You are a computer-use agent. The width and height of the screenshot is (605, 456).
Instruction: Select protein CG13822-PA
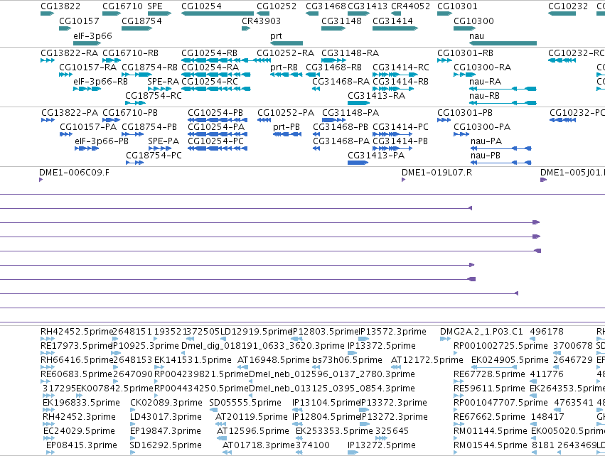48,120
